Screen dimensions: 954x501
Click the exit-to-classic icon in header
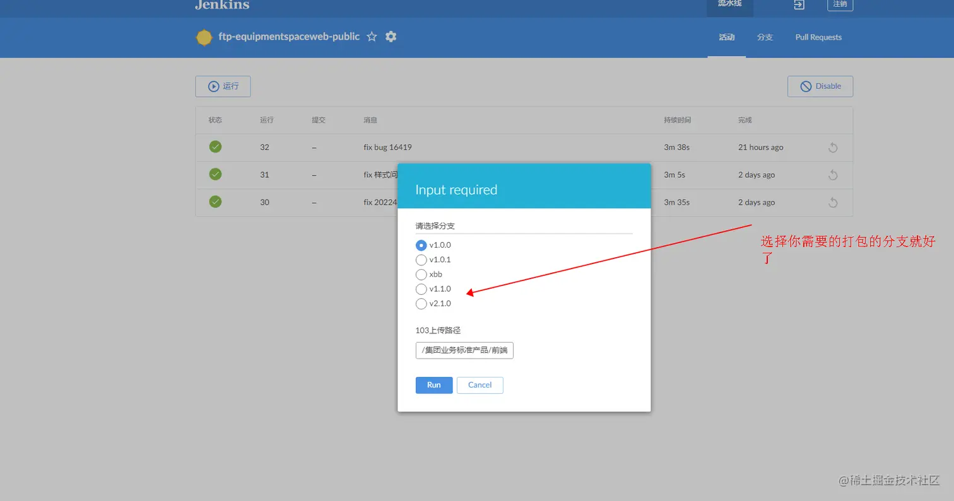pyautogui.click(x=799, y=4)
